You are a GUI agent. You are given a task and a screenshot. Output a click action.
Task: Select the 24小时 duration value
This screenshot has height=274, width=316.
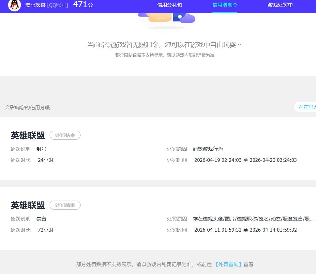tap(46, 160)
